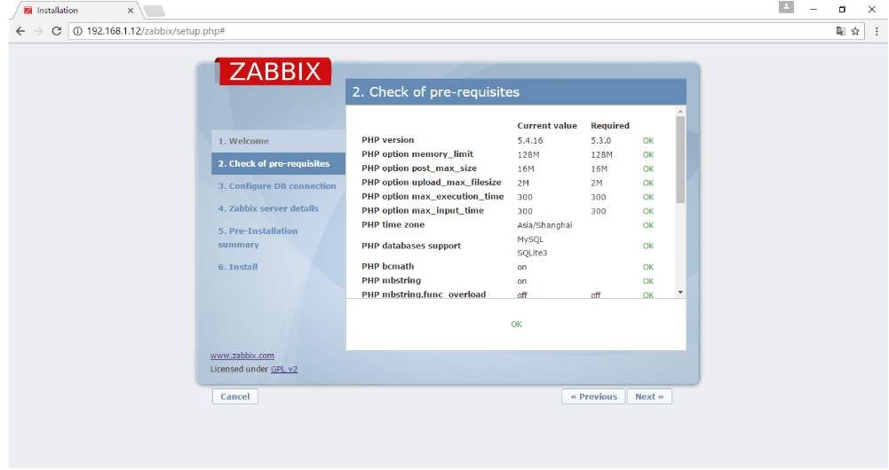
Task: Click current upload_max_filesize value 2M
Action: [523, 183]
